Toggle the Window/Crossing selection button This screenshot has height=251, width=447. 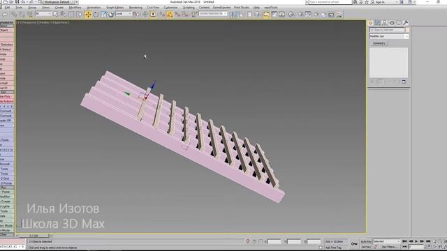pos(79,14)
